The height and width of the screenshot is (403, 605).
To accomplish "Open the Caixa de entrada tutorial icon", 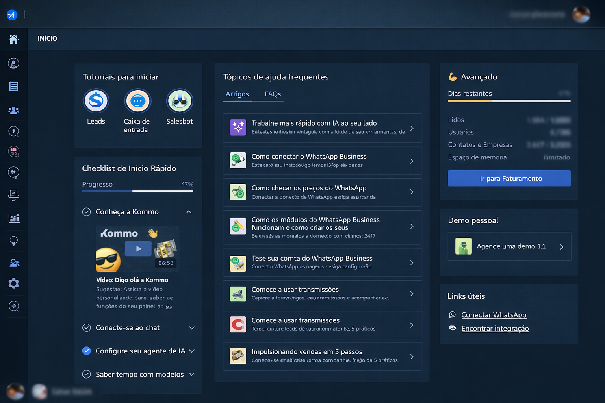I will tap(138, 101).
